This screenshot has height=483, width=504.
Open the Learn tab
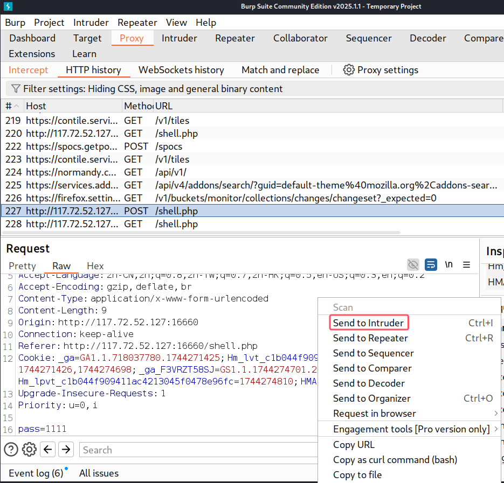84,54
